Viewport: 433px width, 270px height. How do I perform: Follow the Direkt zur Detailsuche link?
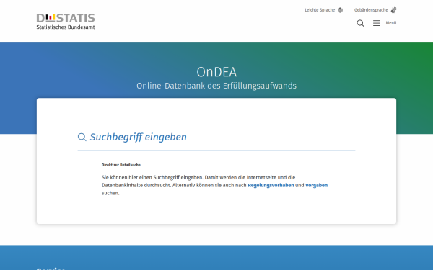(121, 165)
